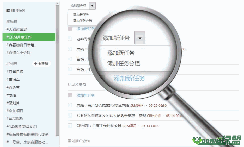Go to #直通车小分队 group

[18, 53]
